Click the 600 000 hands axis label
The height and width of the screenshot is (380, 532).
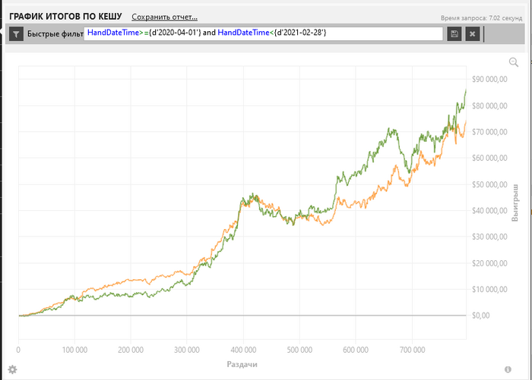(356, 350)
